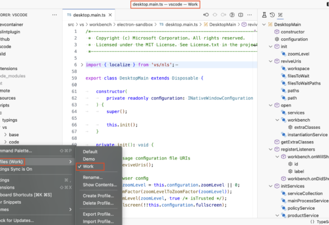329x225 pixels.
Task: Click the run/debug circular icon in editor toolbar
Action: click(x=232, y=15)
